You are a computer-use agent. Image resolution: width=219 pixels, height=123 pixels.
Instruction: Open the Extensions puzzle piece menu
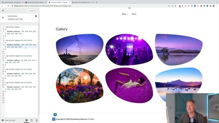[x=210, y=6]
